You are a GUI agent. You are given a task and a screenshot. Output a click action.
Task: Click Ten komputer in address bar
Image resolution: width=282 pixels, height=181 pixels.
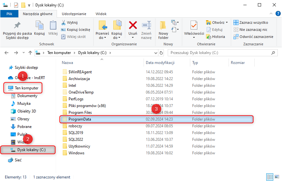coord(59,53)
